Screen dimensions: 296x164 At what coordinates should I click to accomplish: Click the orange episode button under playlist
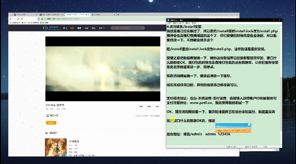click(51, 123)
